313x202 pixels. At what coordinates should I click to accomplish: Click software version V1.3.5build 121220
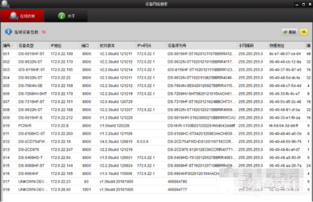click(116, 118)
